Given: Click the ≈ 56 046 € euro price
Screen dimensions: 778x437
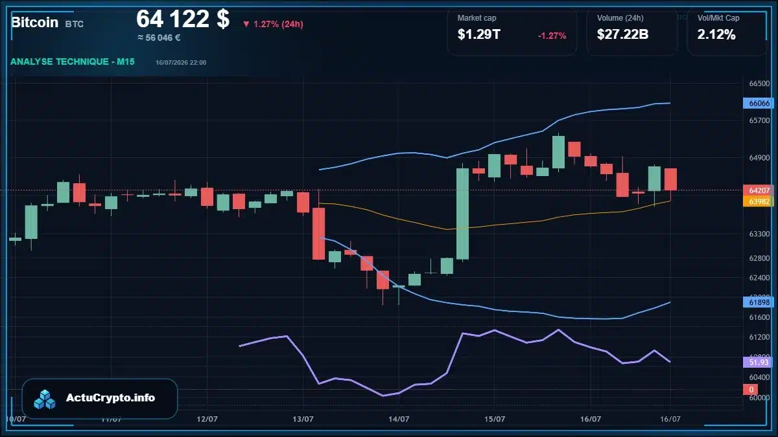Looking at the screenshot, I should [x=159, y=38].
